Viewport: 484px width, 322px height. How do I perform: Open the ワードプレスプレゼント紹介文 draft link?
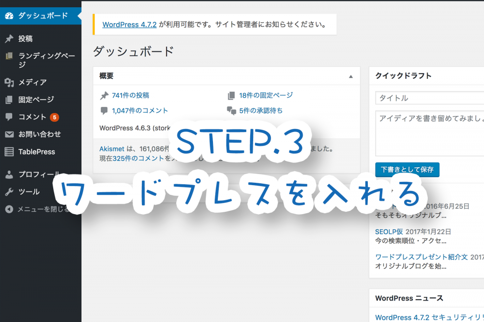(422, 257)
